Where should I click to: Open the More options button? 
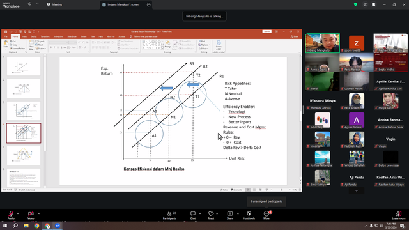[x=266, y=215]
